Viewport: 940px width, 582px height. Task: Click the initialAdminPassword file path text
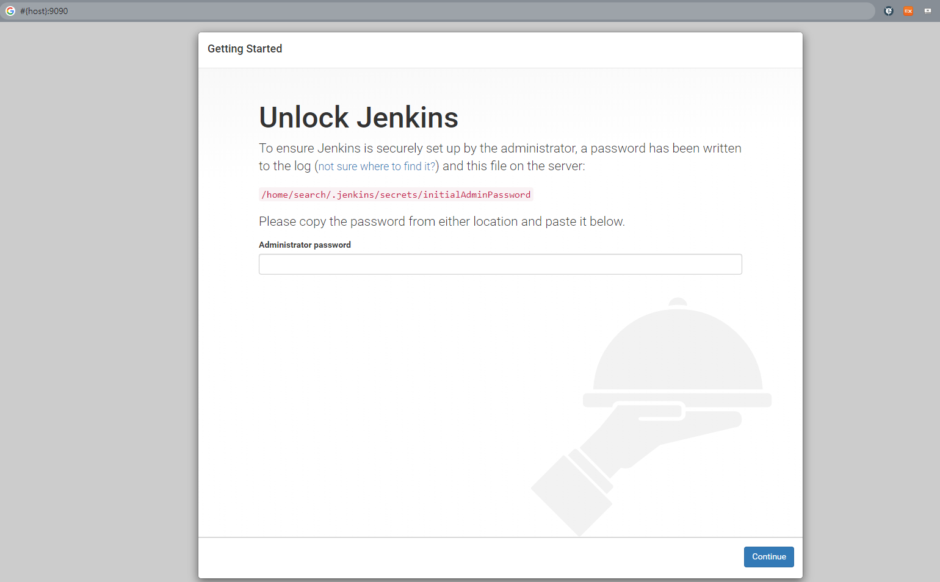click(x=396, y=195)
